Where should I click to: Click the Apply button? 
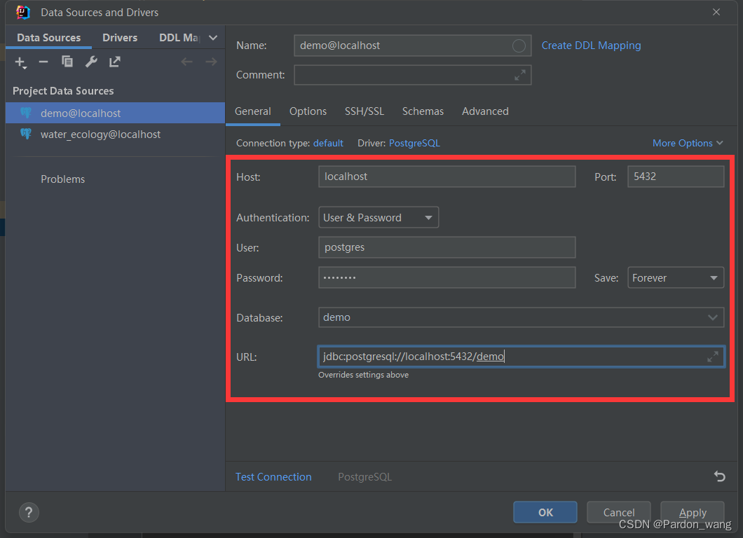[x=693, y=512]
